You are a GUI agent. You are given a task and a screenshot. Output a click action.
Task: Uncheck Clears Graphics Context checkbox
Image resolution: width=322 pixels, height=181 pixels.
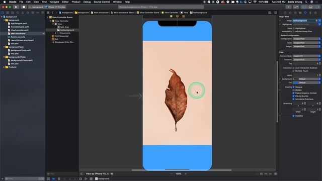pos(293,93)
